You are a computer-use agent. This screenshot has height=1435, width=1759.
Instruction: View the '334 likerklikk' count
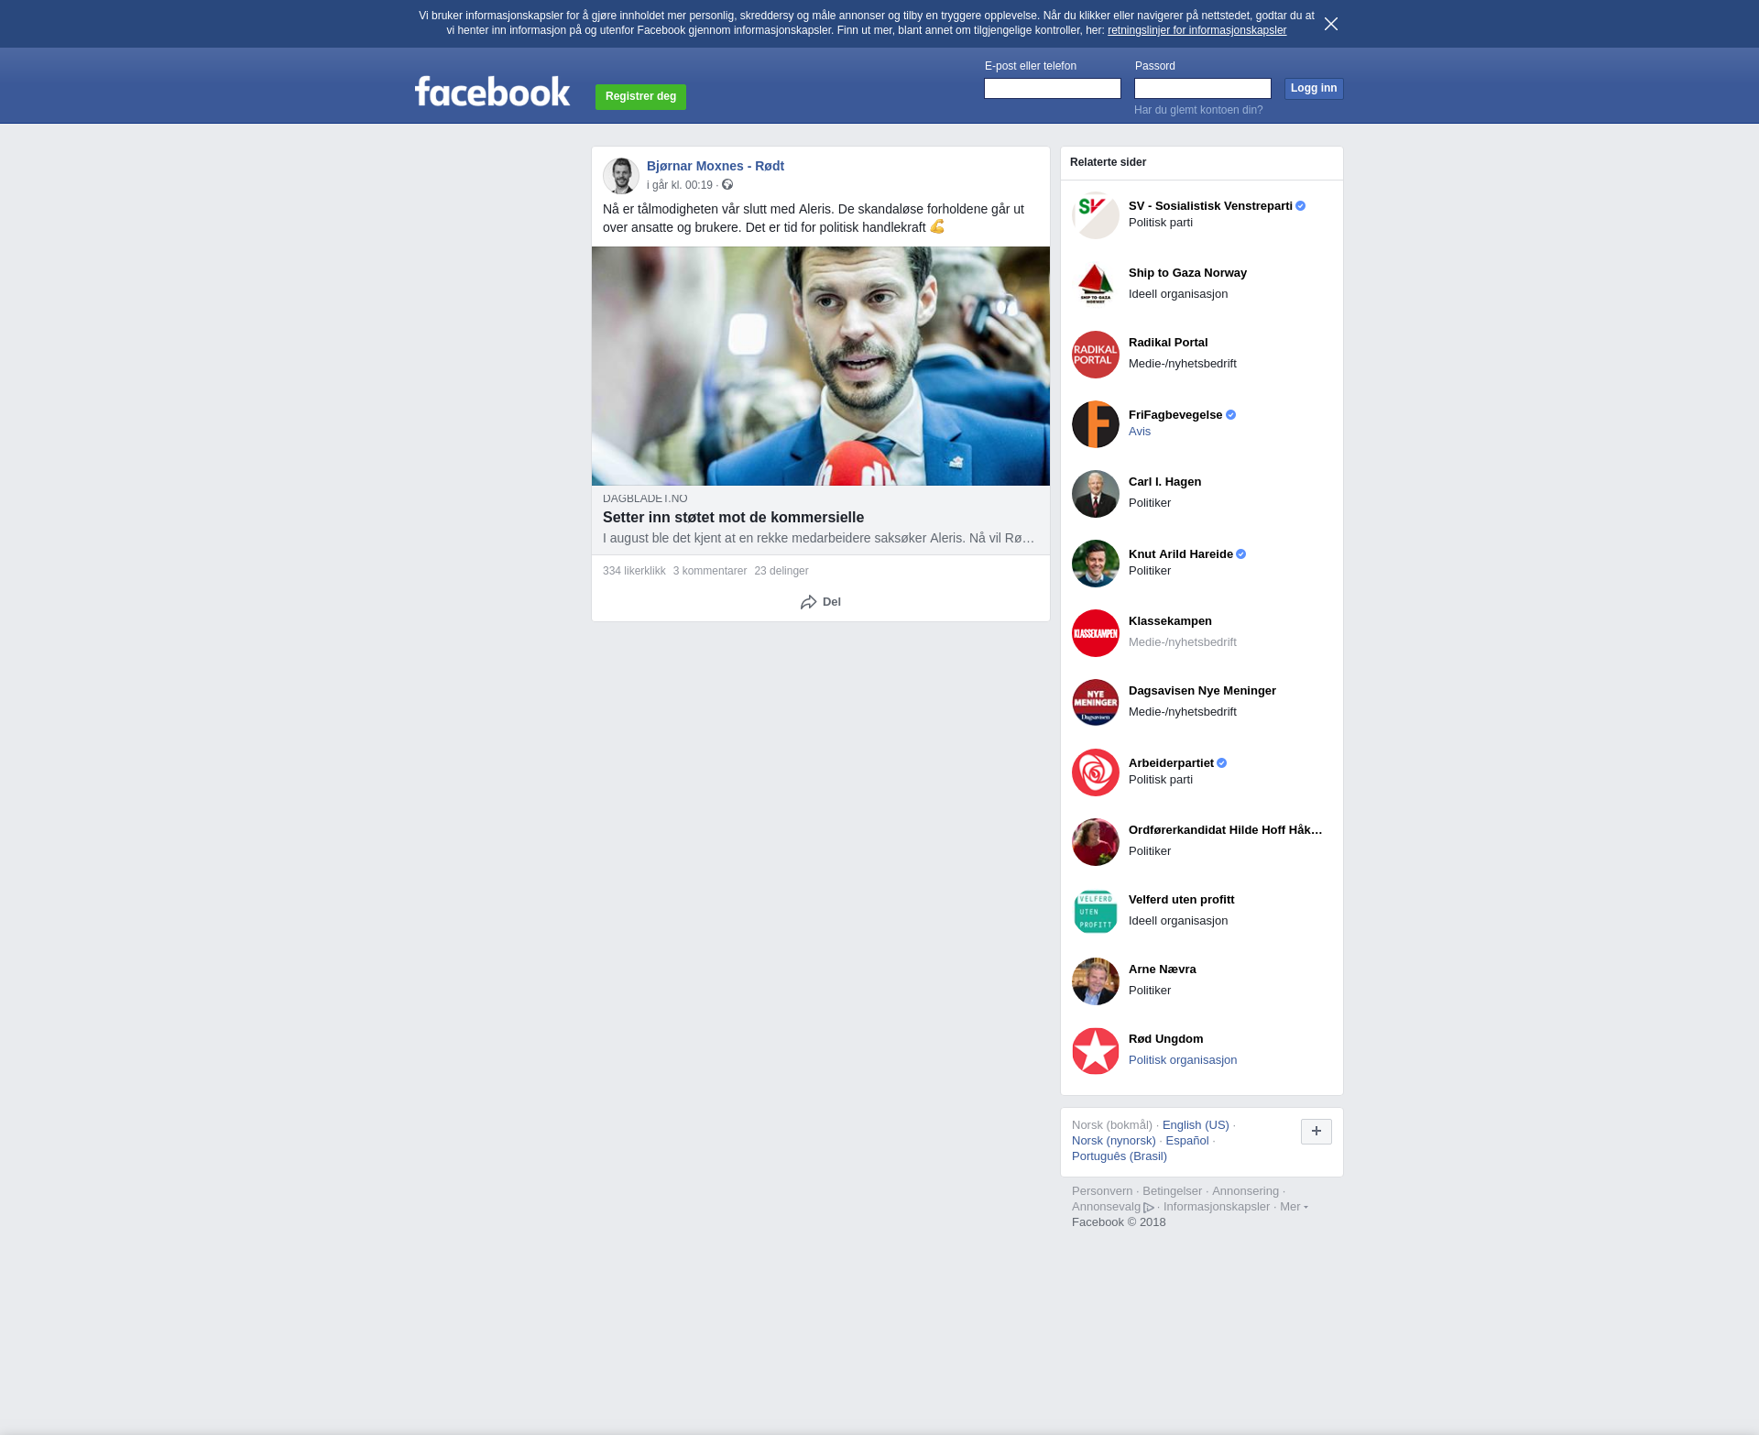click(x=634, y=571)
